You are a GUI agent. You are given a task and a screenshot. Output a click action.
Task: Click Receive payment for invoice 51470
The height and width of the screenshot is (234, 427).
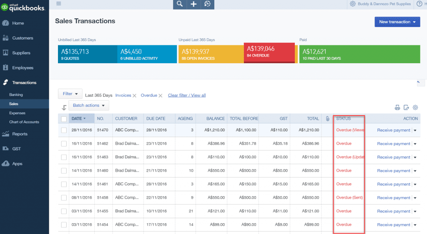point(394,131)
